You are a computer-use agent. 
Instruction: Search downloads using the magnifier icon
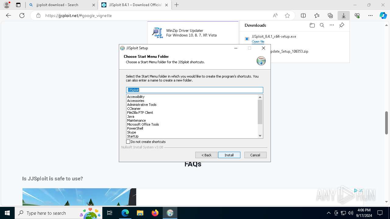click(322, 25)
